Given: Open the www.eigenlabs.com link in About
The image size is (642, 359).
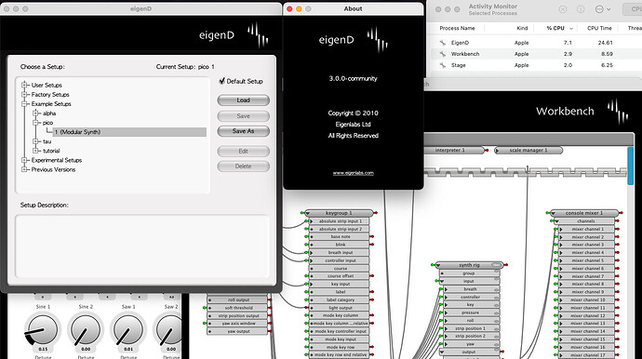Looking at the screenshot, I should coord(353,173).
